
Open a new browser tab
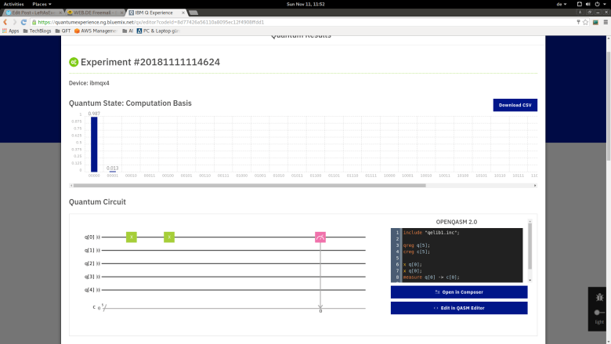193,13
